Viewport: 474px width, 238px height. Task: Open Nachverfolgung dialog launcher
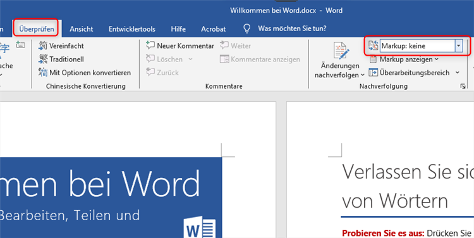coord(463,86)
